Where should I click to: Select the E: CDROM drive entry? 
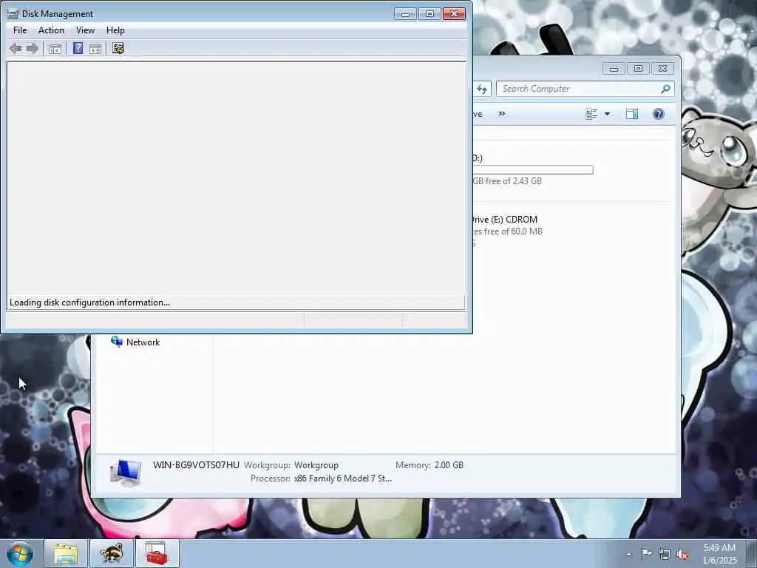pyautogui.click(x=508, y=231)
